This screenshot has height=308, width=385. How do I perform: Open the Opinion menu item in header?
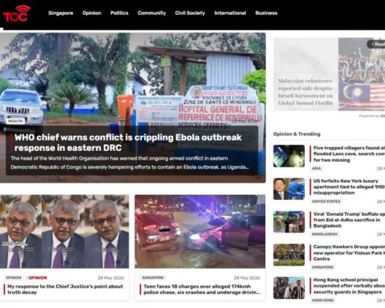(92, 13)
